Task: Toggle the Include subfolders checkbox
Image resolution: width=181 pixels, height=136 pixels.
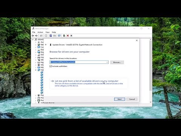Action: click(51, 66)
